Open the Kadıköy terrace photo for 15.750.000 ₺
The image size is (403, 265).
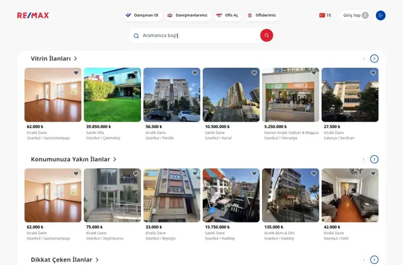(231, 195)
